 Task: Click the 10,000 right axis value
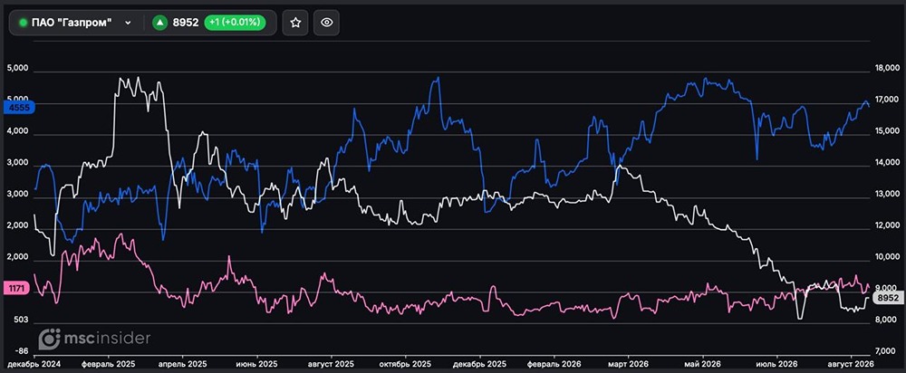click(887, 257)
